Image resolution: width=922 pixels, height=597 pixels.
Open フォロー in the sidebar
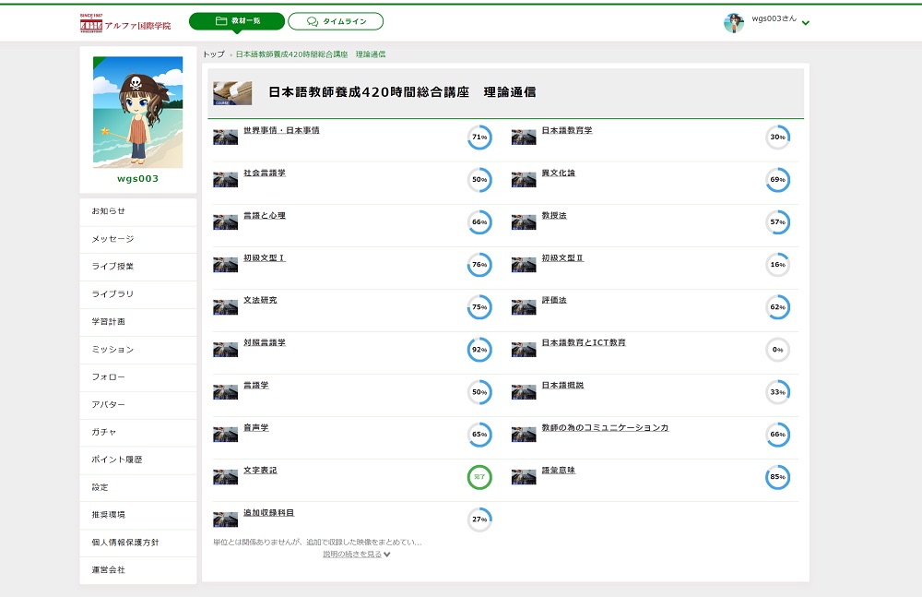137,376
